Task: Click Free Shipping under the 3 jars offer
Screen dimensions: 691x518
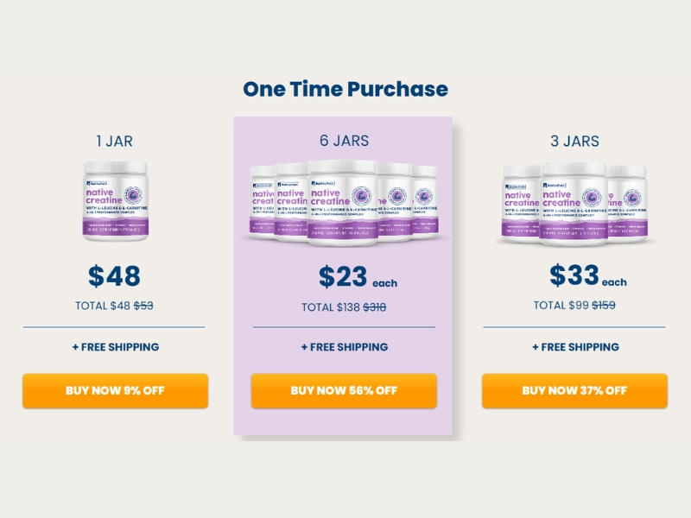Action: [x=574, y=347]
